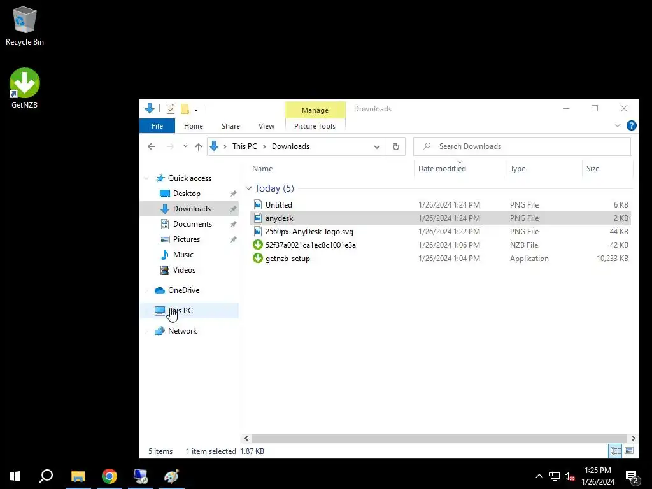Select the anydesk PNG file
The height and width of the screenshot is (489, 652).
coord(441,218)
